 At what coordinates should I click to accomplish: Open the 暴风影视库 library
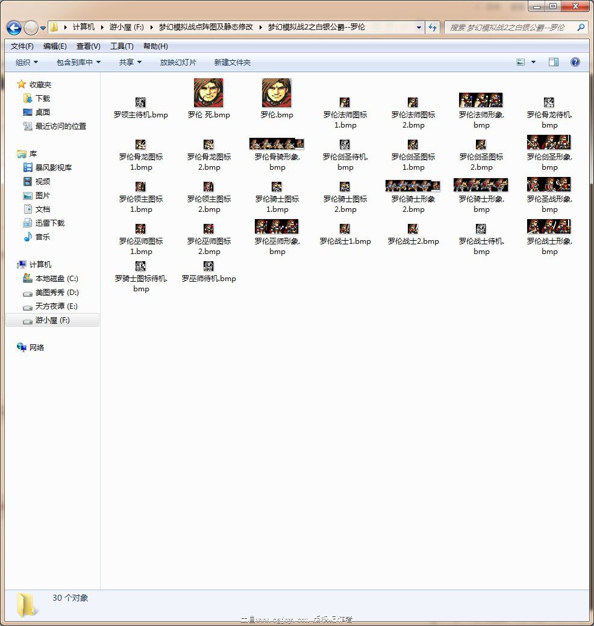pos(53,167)
